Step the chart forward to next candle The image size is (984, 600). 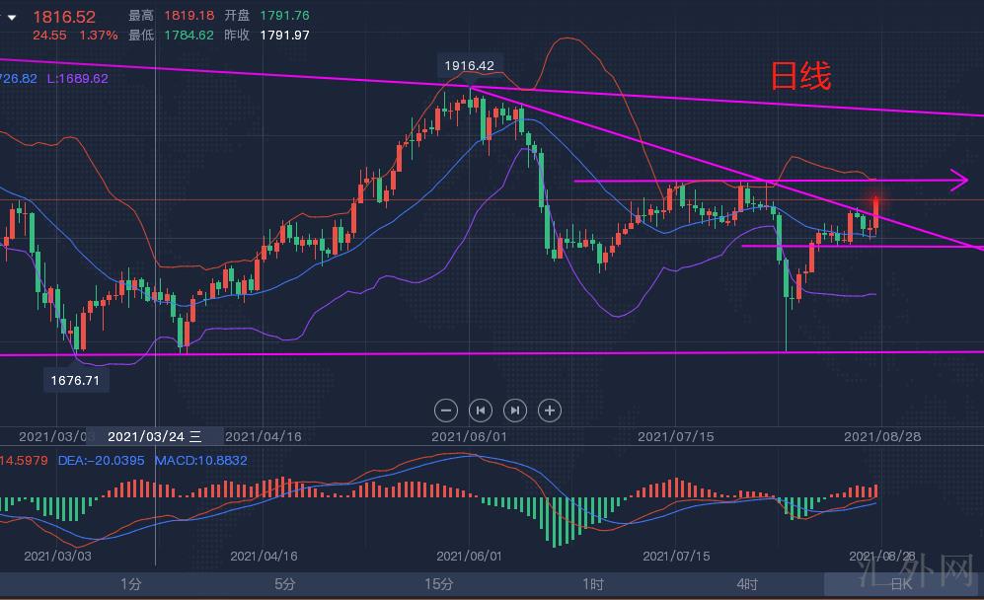pos(515,410)
